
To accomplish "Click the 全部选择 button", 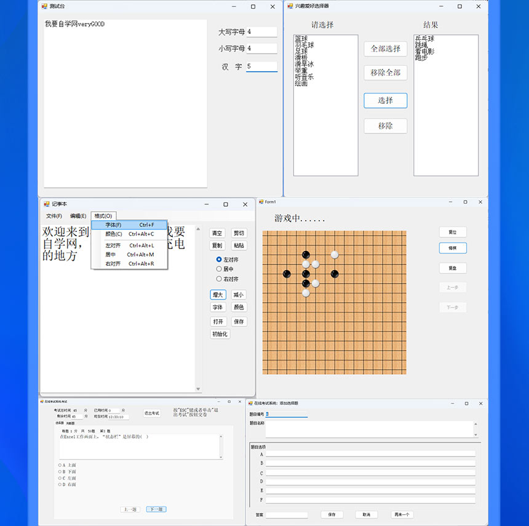I will tap(385, 49).
